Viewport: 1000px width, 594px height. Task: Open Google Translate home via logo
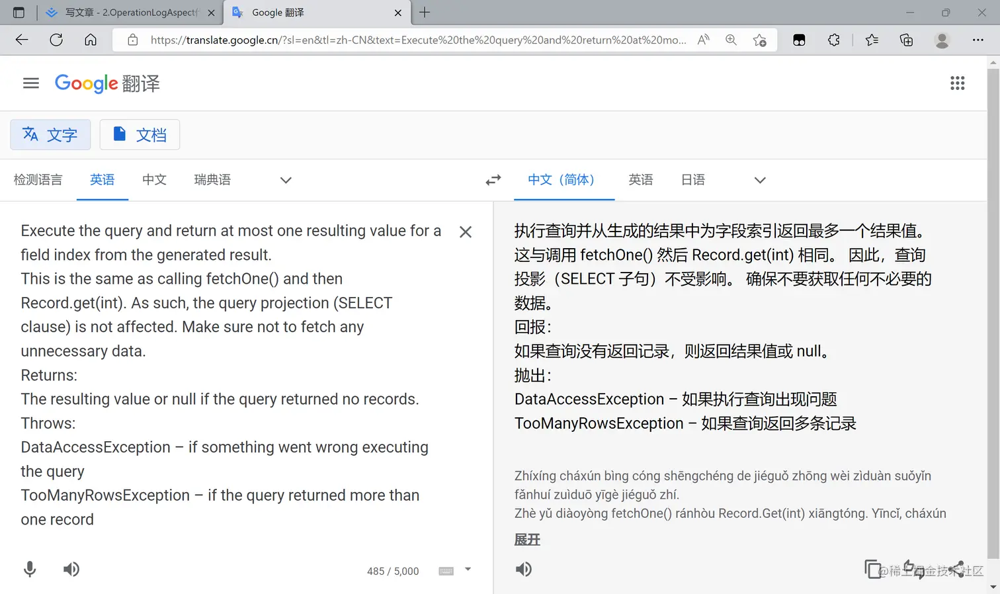coord(107,83)
